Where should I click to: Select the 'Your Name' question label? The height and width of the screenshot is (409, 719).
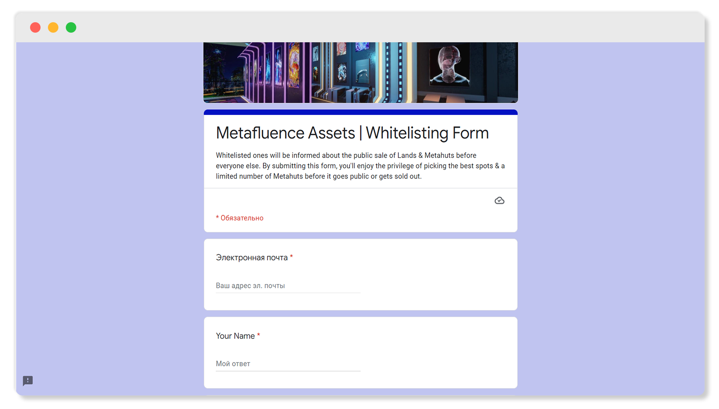(x=235, y=336)
